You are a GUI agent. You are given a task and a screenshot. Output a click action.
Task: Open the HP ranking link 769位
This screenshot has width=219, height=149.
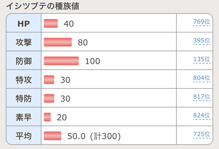coord(201,22)
